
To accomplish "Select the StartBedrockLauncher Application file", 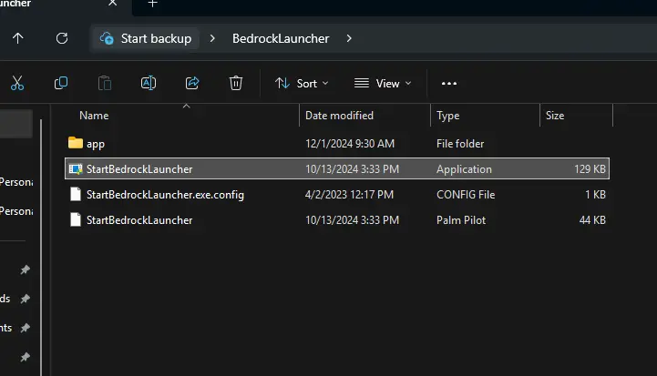I will point(337,168).
